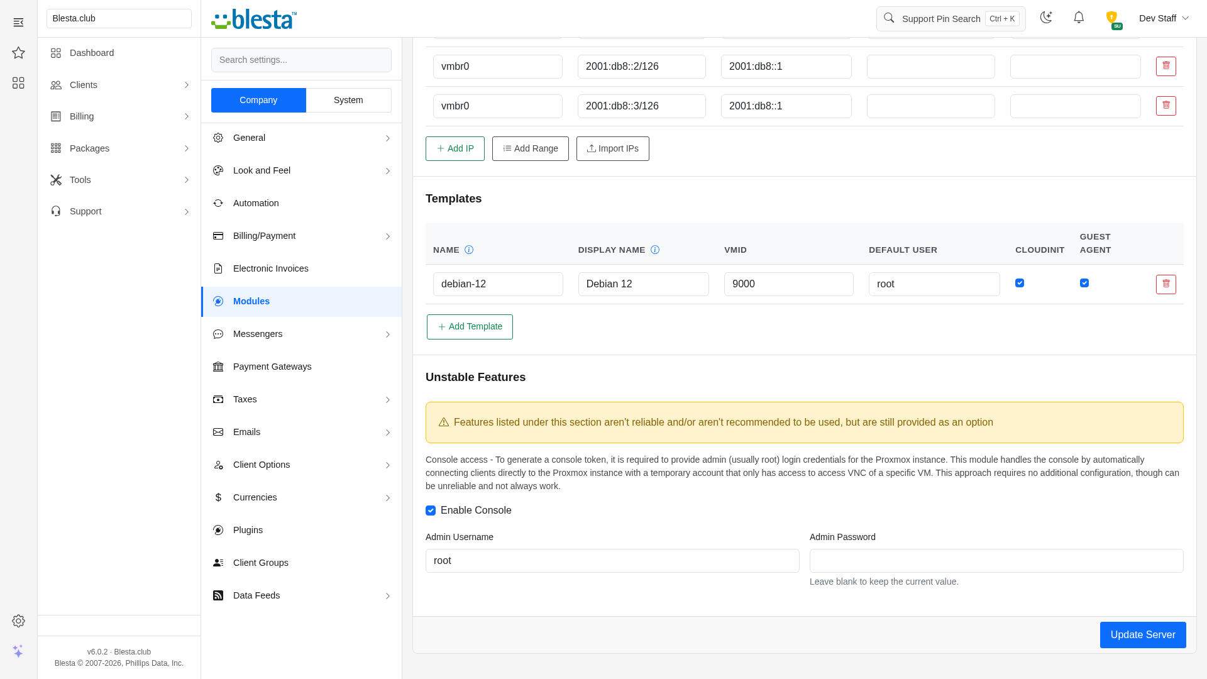The height and width of the screenshot is (679, 1207).
Task: Toggle dark mode moon icon
Action: [1046, 18]
